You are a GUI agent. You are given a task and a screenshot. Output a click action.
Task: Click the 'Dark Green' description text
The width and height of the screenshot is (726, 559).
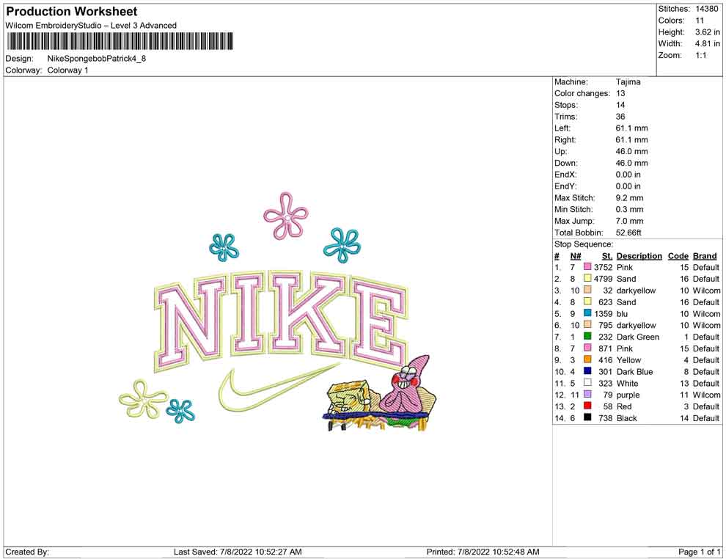(x=637, y=336)
